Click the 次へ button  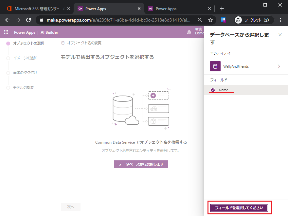point(71,207)
